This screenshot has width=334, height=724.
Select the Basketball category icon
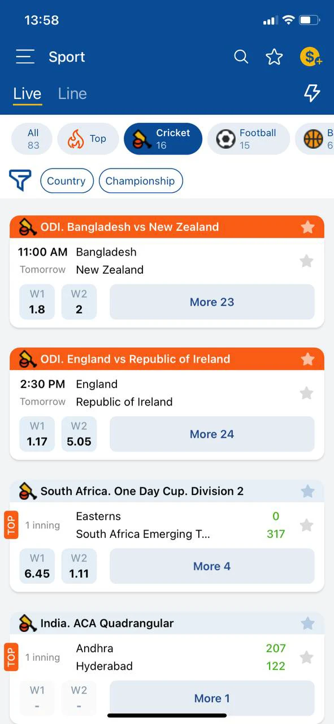click(x=314, y=139)
